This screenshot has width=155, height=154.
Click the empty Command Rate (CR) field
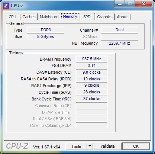(x=92, y=106)
